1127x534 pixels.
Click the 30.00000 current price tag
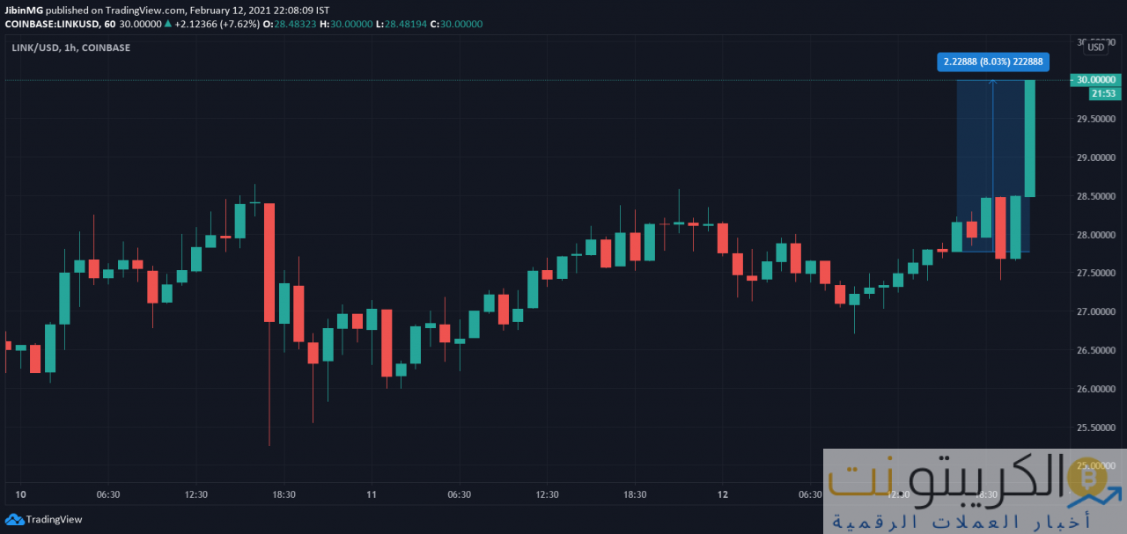tap(1097, 80)
